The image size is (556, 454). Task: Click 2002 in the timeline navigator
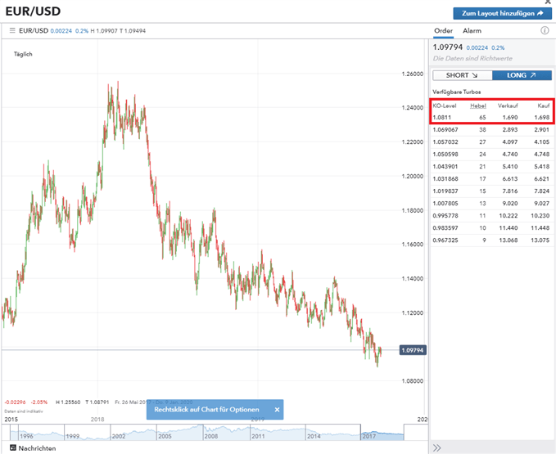point(119,436)
